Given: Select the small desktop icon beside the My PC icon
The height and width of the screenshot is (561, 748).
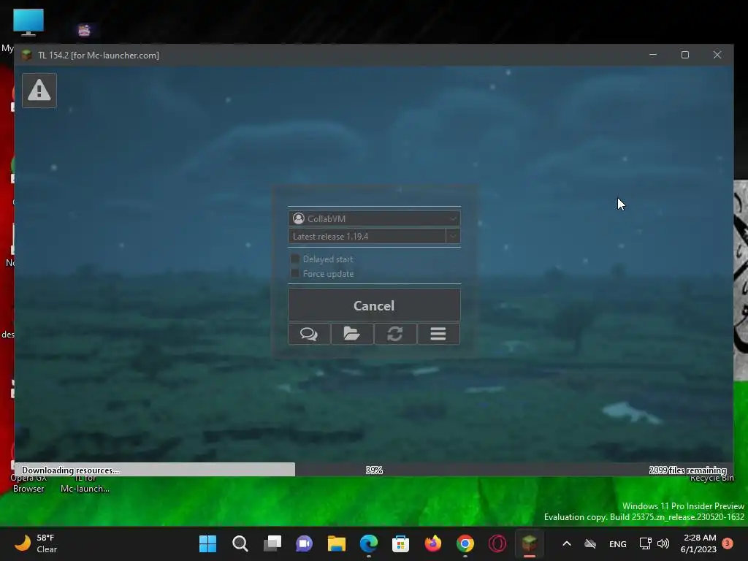Looking at the screenshot, I should 84,31.
